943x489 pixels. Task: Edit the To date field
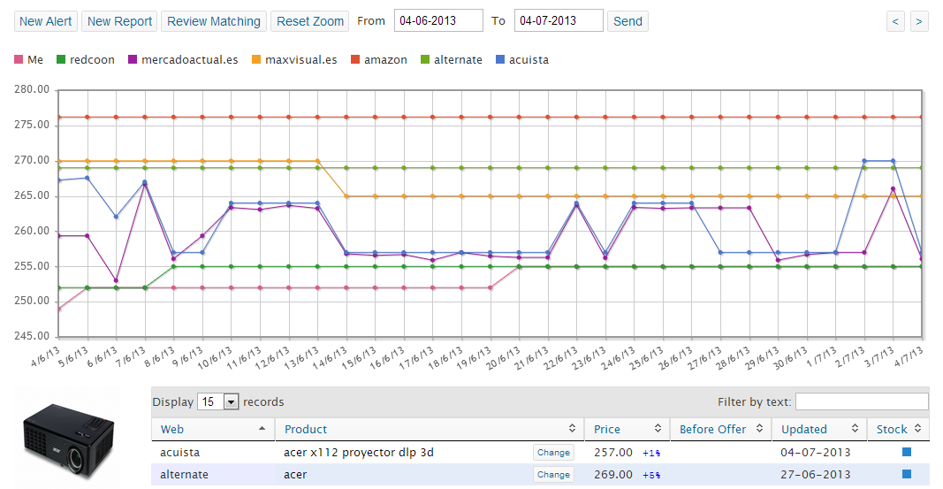pos(559,20)
